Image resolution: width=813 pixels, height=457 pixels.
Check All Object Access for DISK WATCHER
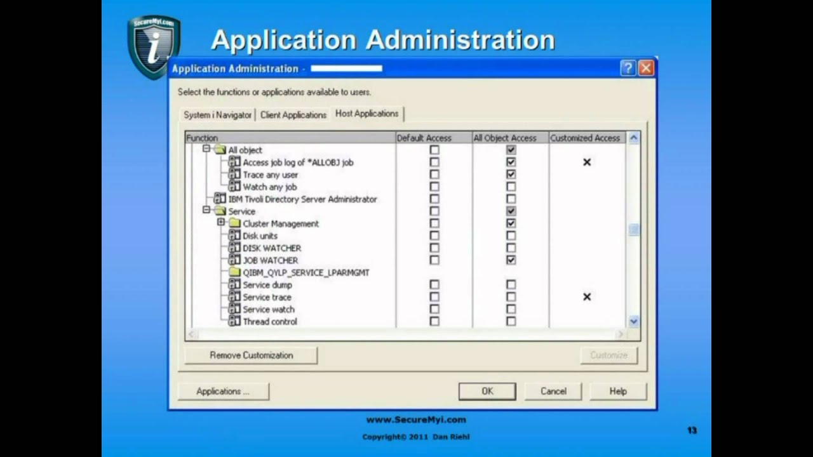pos(511,248)
